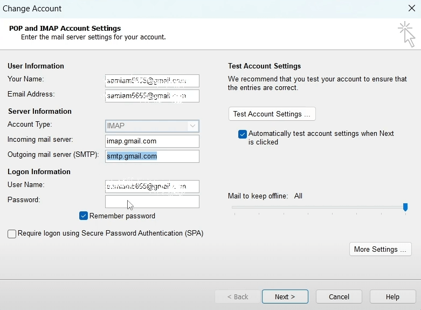The width and height of the screenshot is (421, 310).
Task: Click the Next button
Action: 285,297
